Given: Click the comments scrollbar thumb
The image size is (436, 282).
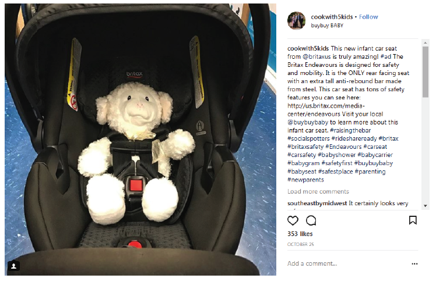Looking at the screenshot, I should tap(425, 72).
